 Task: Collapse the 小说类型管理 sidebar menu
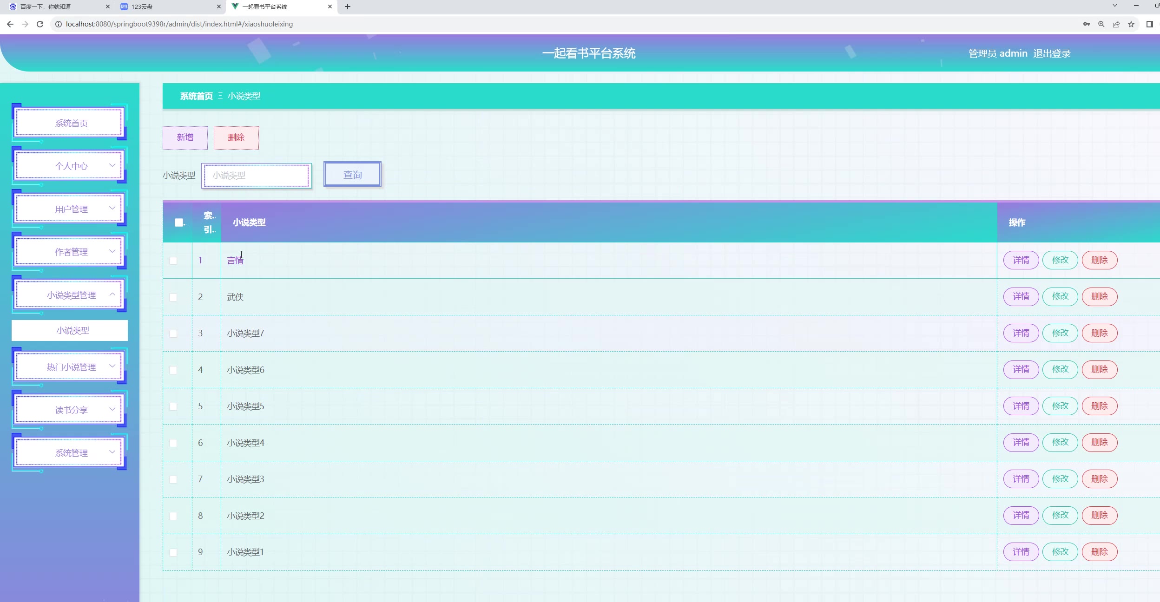[x=70, y=295]
